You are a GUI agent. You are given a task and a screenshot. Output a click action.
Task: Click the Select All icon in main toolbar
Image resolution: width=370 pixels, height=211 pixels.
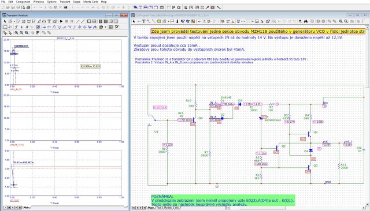pyautogui.click(x=65, y=7)
